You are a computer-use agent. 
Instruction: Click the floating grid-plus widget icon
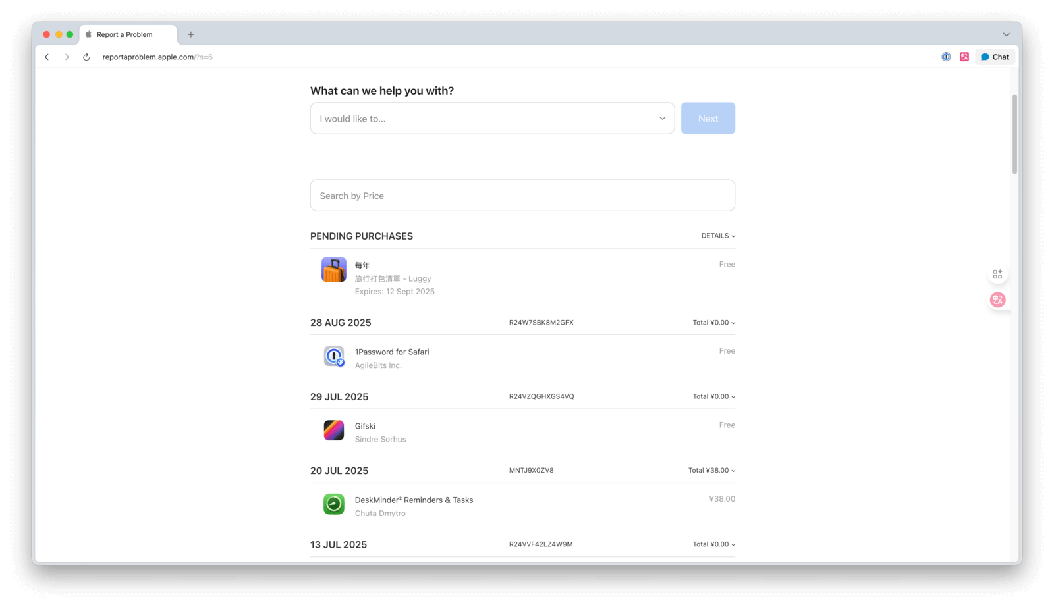[x=997, y=274]
